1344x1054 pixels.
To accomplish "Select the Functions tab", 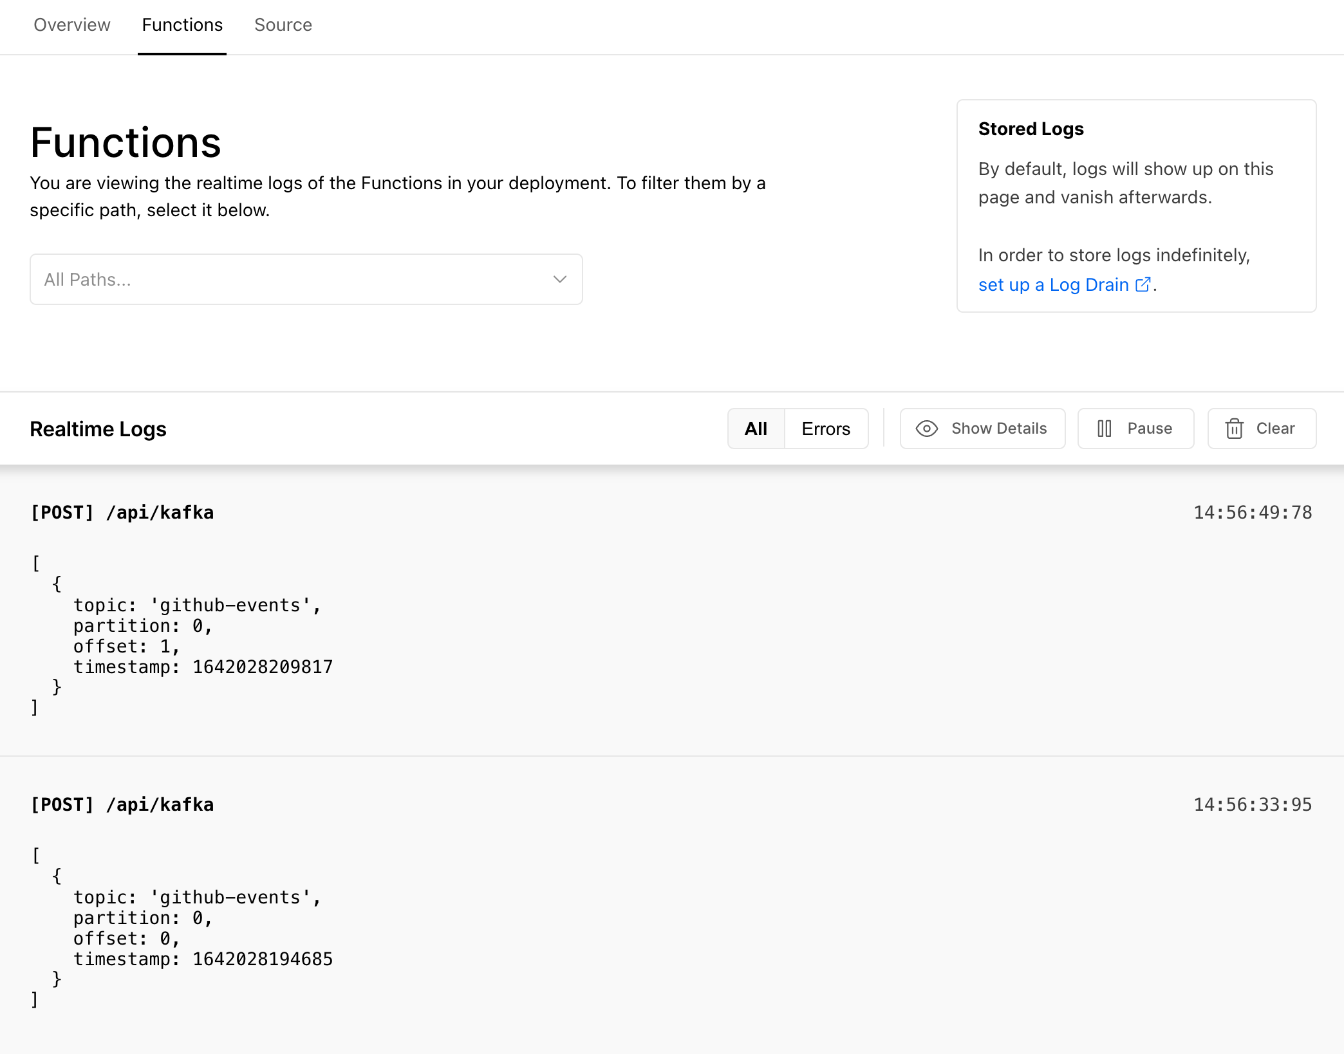I will (x=182, y=25).
